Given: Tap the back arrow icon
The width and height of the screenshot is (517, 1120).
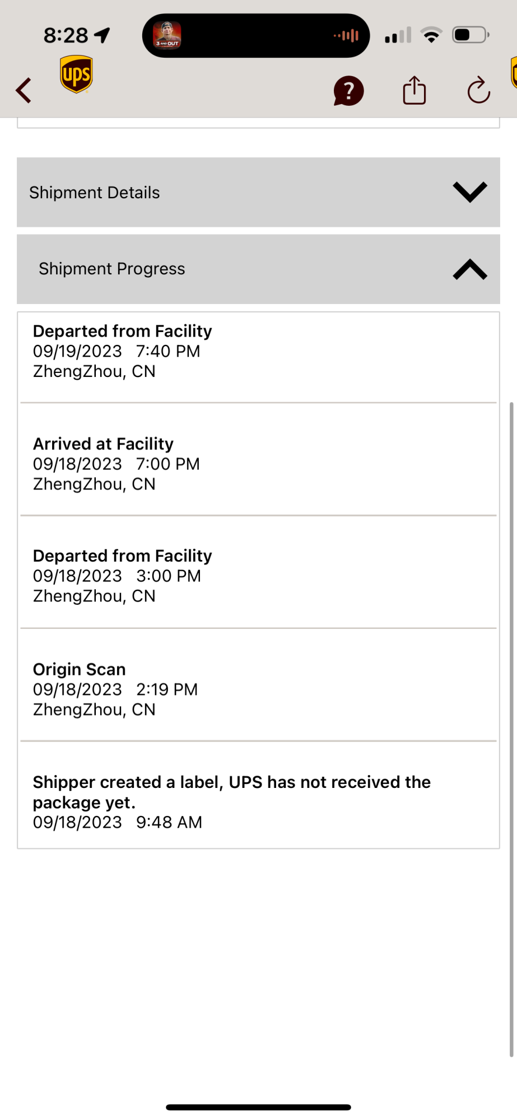Looking at the screenshot, I should point(24,90).
